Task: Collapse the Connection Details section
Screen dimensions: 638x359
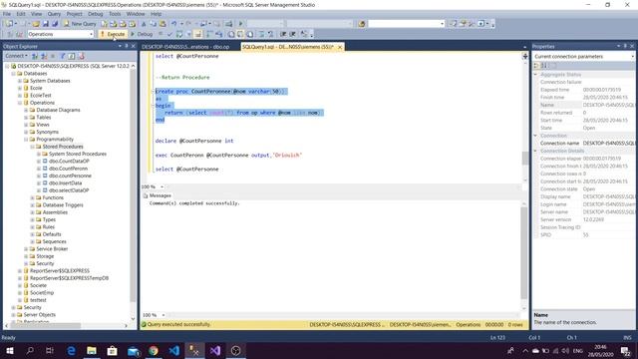Action: point(536,151)
